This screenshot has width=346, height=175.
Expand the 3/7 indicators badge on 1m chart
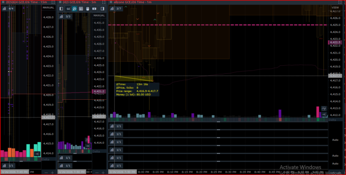(x=116, y=9)
